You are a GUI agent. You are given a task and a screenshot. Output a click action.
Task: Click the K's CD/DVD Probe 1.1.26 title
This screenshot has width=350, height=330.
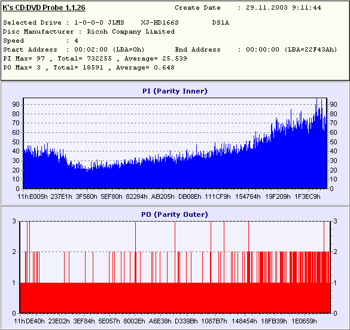click(44, 8)
